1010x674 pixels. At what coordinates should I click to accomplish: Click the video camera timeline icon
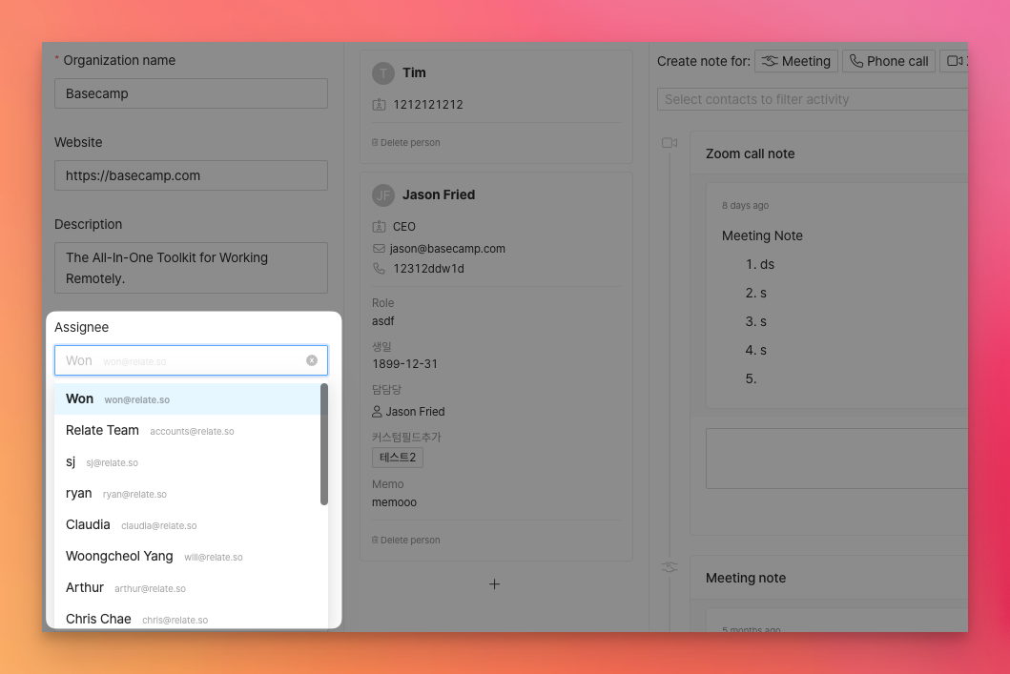point(670,143)
